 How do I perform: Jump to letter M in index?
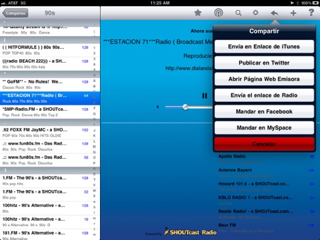pos(95,147)
